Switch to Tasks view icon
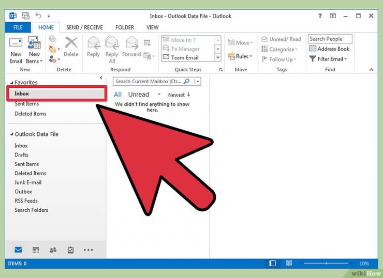Screen dimensions: 383x278 70,250
